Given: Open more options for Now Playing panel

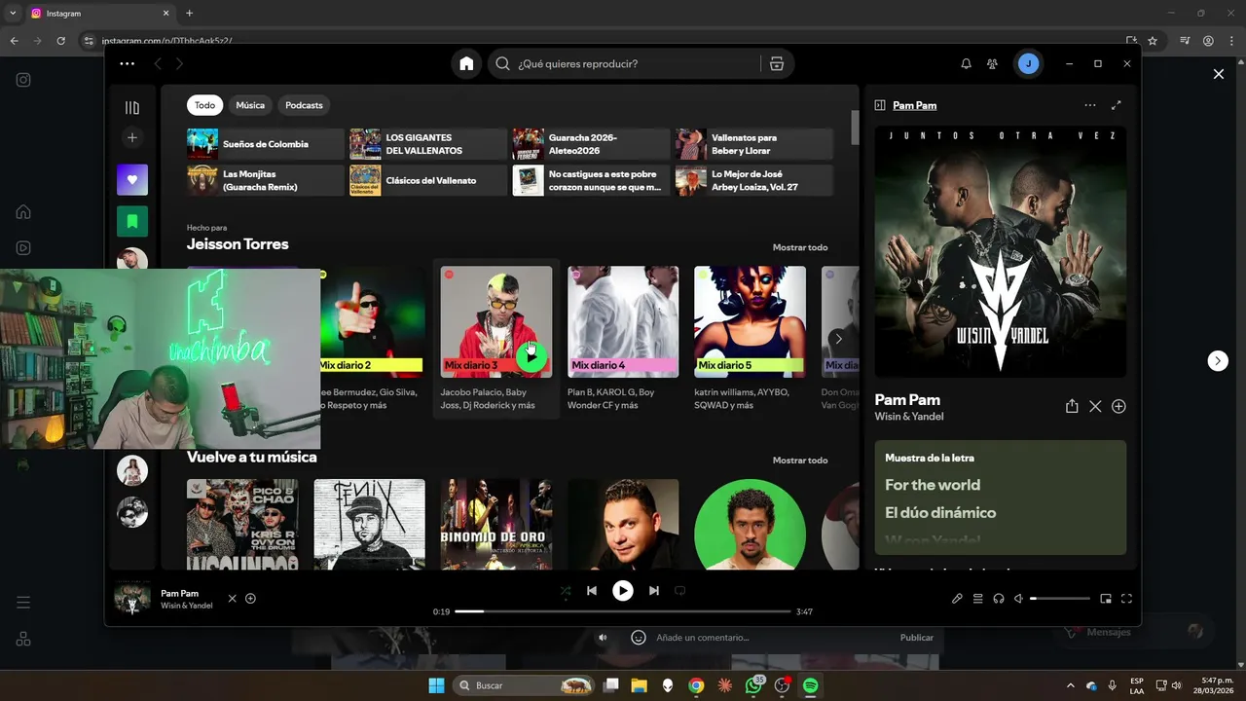Looking at the screenshot, I should tap(1090, 105).
